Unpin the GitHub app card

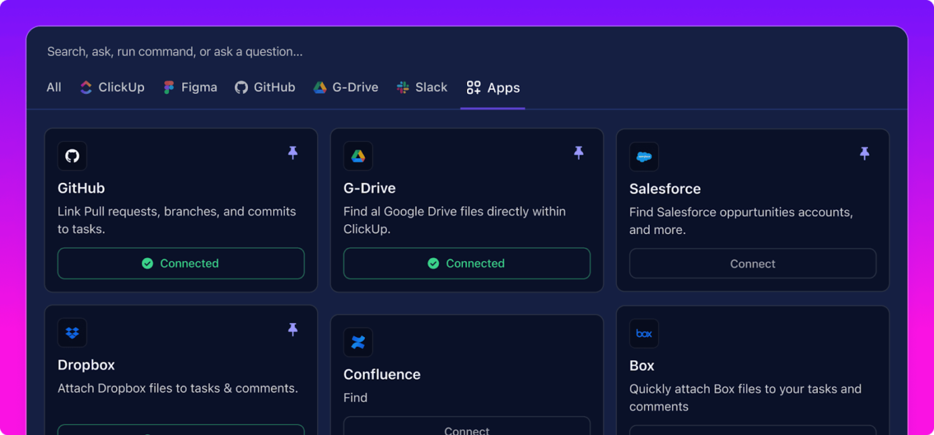292,153
